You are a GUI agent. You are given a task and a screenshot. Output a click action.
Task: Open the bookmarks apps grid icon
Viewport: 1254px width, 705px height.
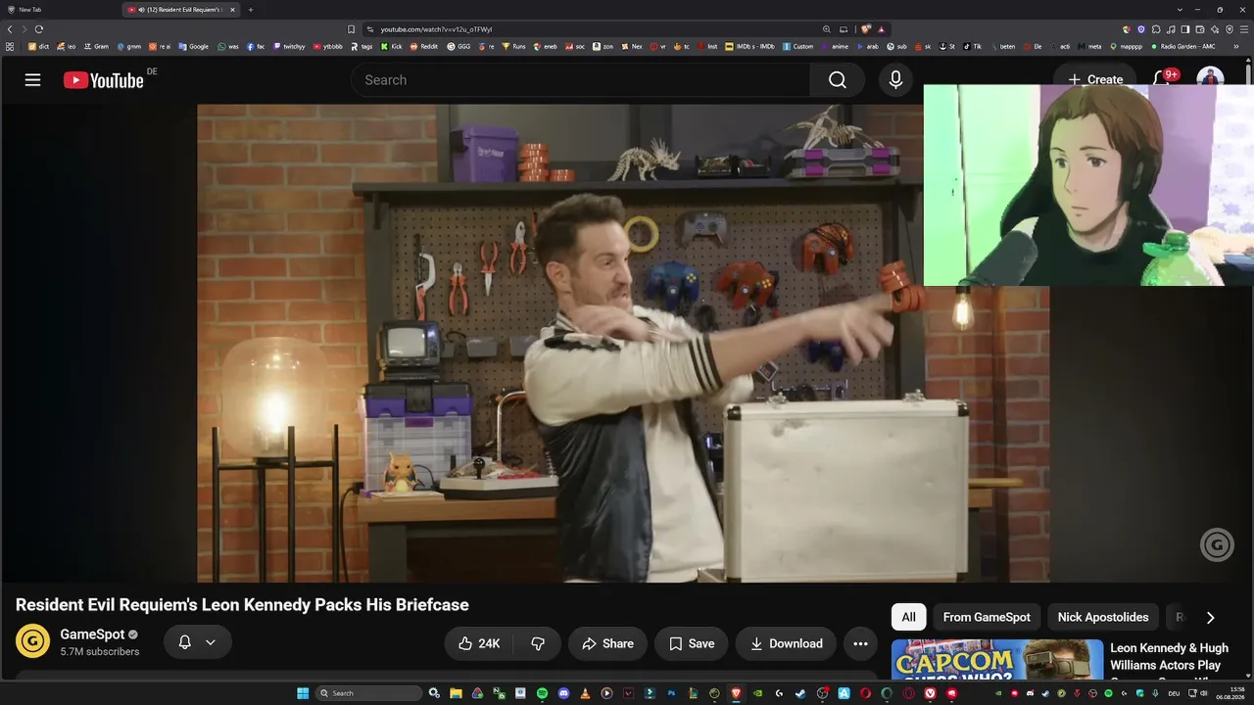[x=10, y=46]
